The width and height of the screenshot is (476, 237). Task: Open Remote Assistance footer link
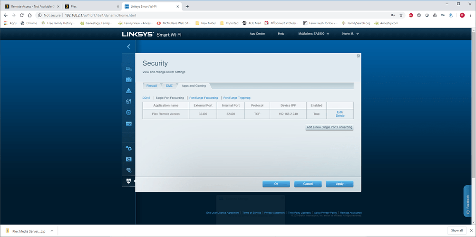[351, 213]
